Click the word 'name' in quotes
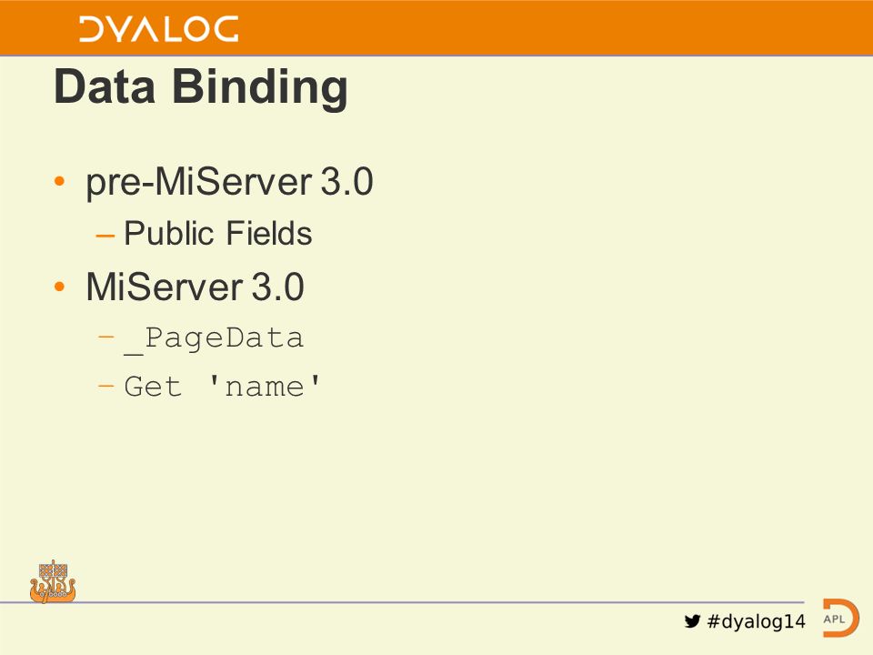Screen dimensions: 873x655 coord(265,386)
